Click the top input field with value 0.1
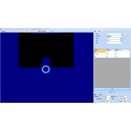The width and height of the screenshot is (131, 131). [114, 34]
